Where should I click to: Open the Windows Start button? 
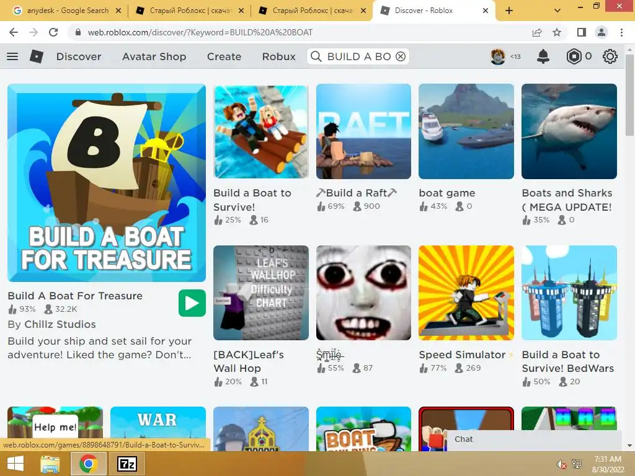15,464
